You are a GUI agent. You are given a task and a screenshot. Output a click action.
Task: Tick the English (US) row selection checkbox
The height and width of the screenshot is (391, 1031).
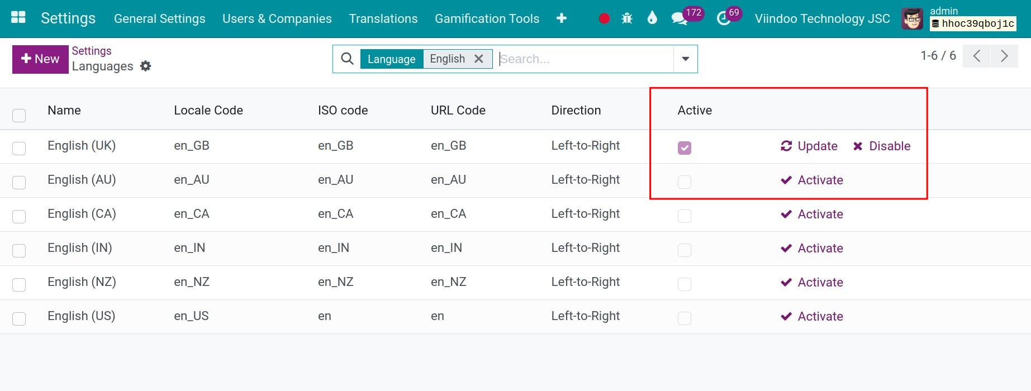click(19, 318)
